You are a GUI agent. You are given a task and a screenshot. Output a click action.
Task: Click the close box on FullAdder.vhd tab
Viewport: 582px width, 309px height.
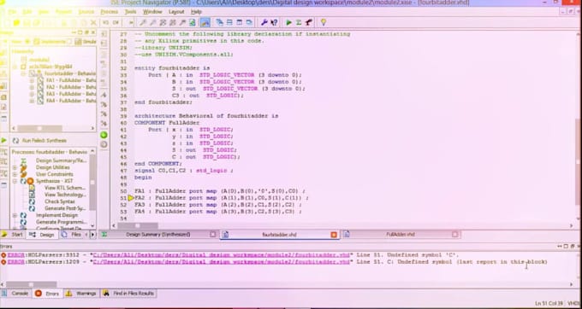point(455,234)
